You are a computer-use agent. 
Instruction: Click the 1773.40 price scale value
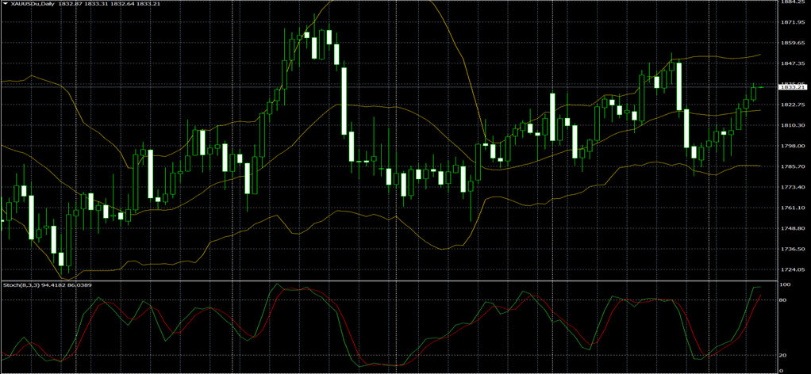point(791,187)
